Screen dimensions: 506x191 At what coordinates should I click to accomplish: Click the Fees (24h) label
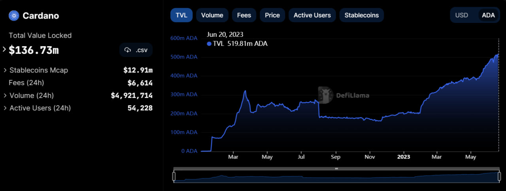pyautogui.click(x=26, y=83)
